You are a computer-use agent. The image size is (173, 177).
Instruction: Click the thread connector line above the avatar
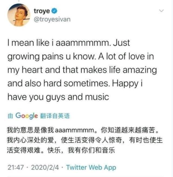[x=19, y=1]
